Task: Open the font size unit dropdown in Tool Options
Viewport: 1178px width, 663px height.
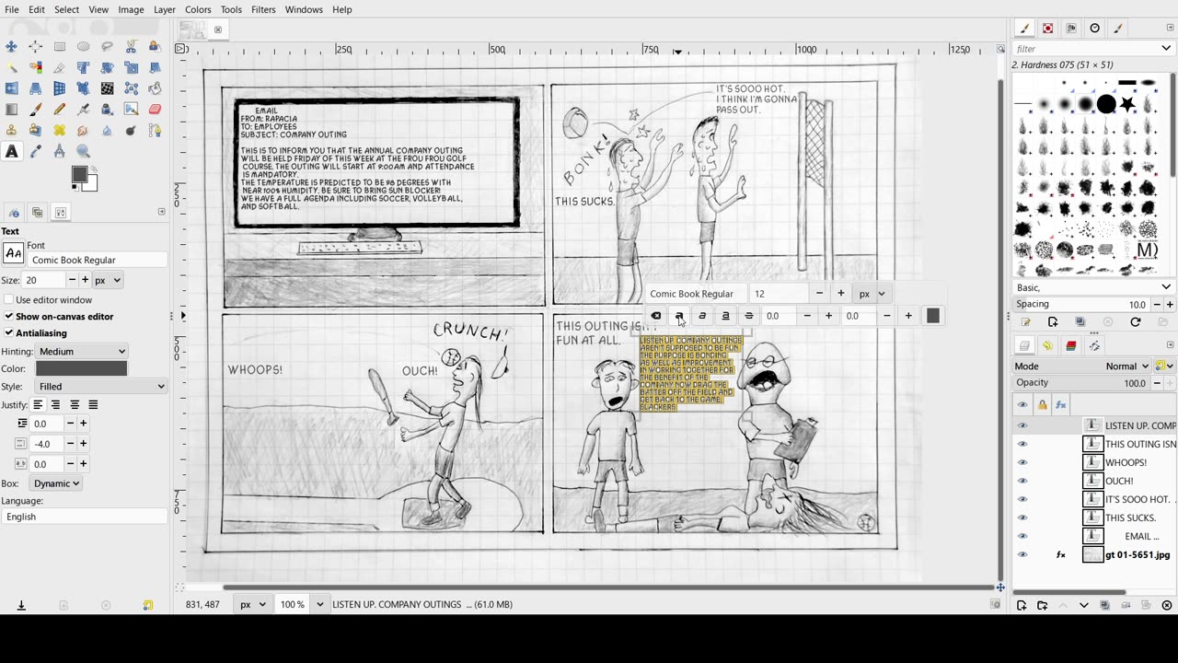Action: point(107,280)
